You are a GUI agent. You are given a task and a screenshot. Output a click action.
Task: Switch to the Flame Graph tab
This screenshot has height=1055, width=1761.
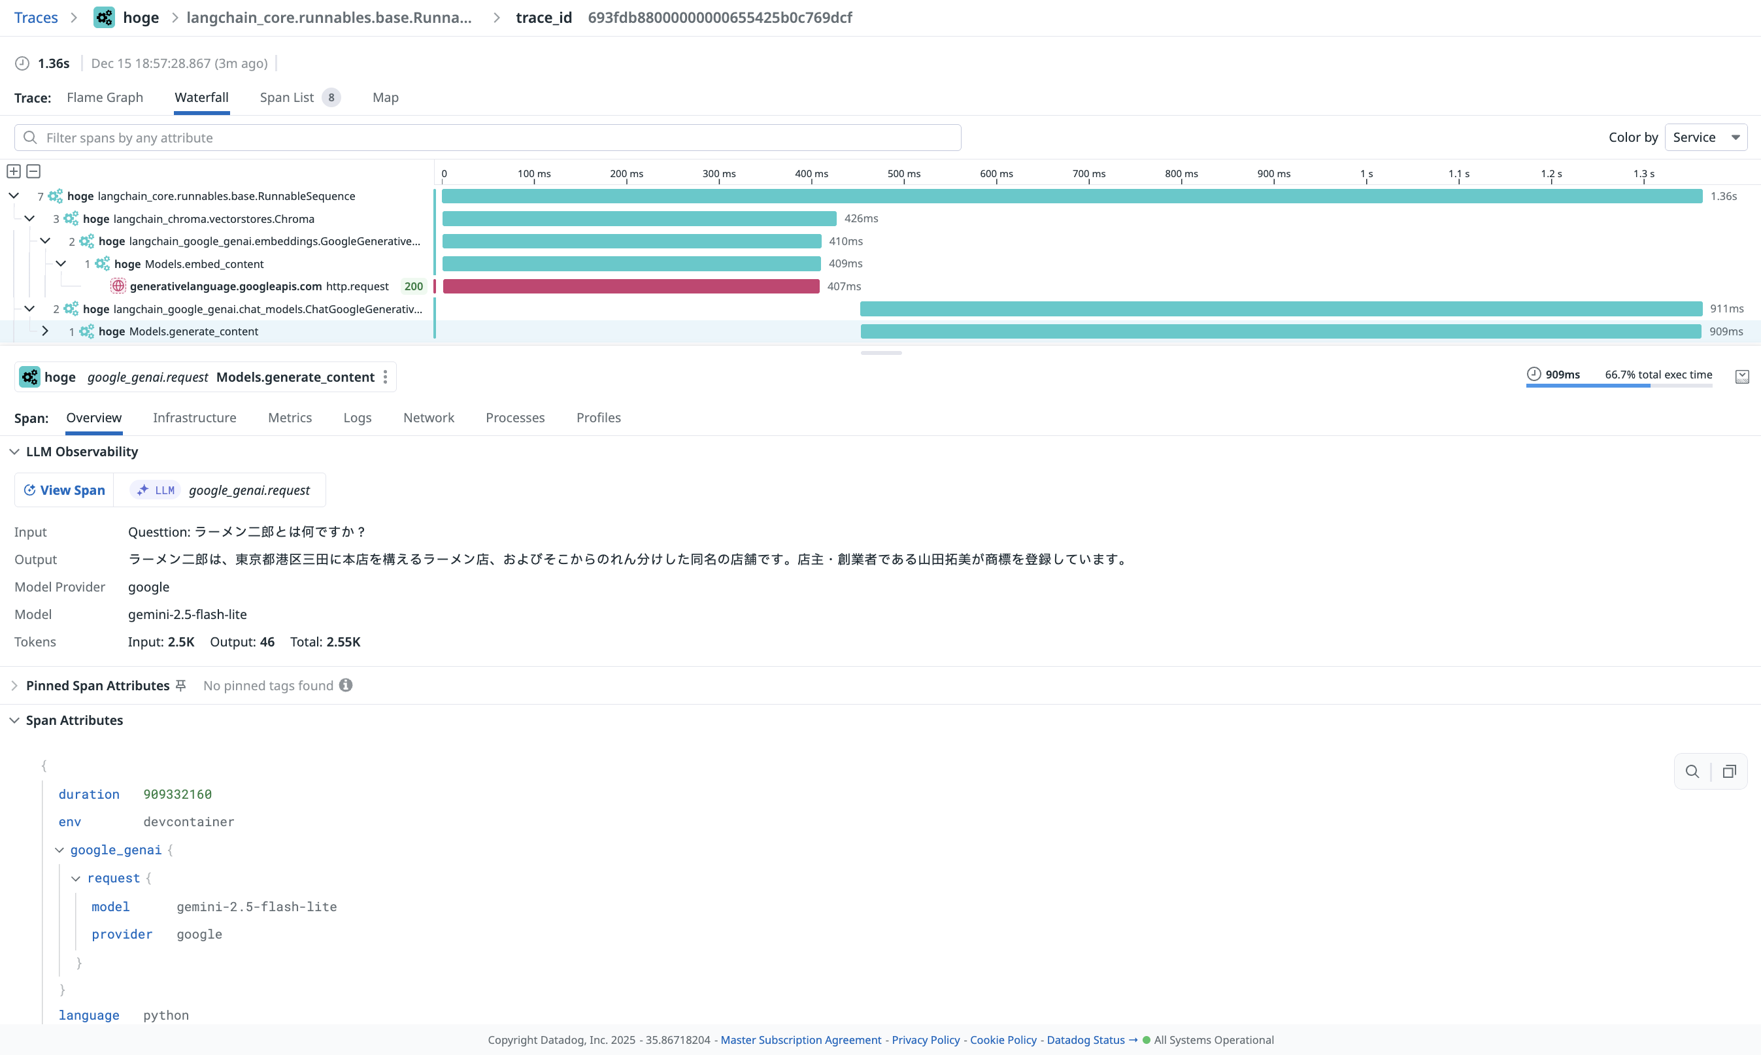tap(105, 97)
